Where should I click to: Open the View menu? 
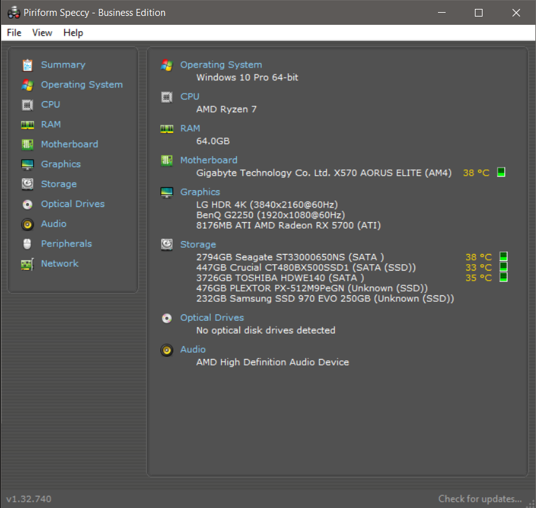pyautogui.click(x=42, y=33)
